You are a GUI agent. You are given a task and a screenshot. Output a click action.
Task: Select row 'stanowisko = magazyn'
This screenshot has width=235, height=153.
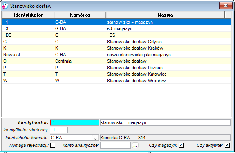[x=117, y=22]
